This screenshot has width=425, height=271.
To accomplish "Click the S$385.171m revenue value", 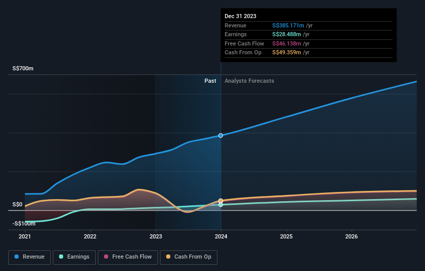I will coord(288,25).
